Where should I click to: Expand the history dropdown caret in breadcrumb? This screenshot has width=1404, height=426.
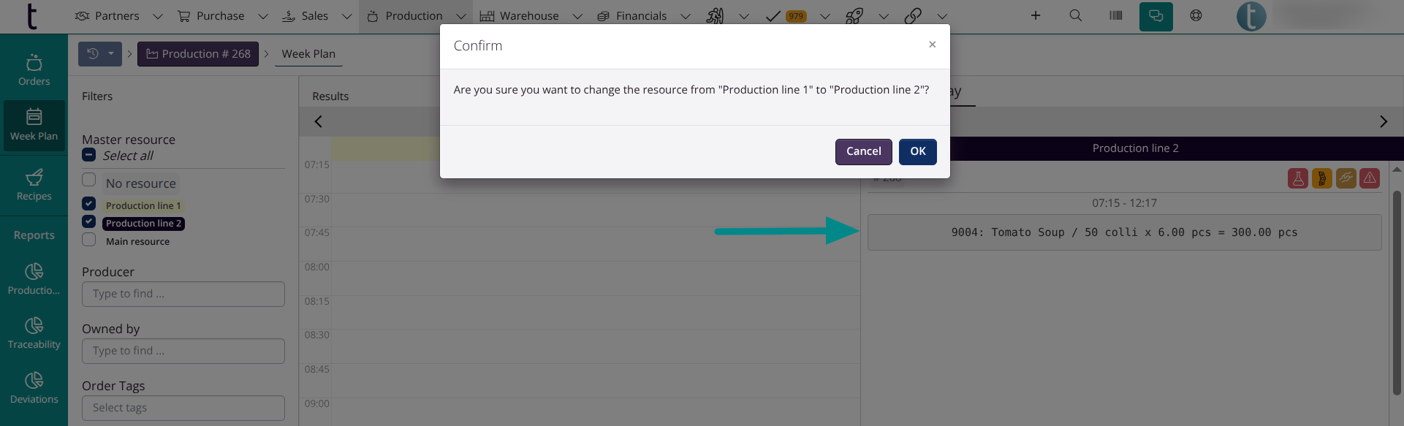pyautogui.click(x=110, y=53)
